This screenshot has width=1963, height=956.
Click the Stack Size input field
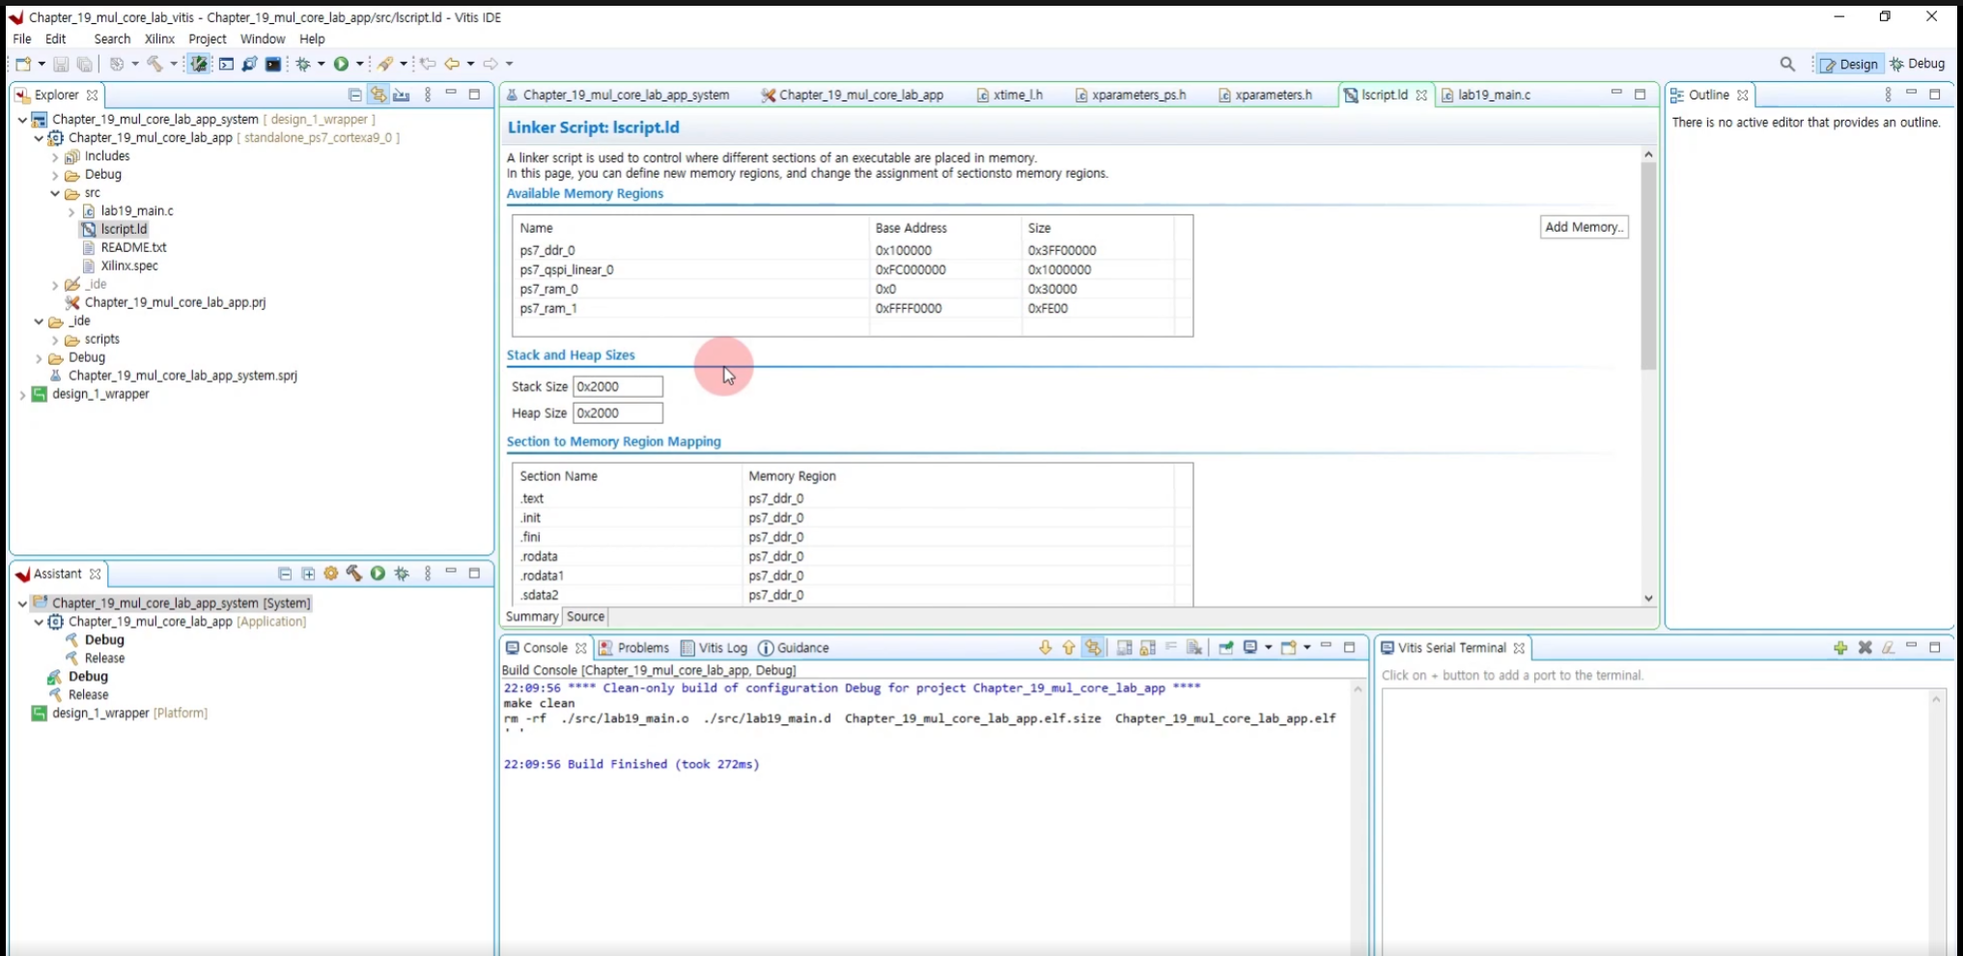tap(618, 386)
